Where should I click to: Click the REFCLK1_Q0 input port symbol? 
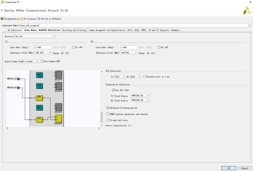(x=18, y=79)
